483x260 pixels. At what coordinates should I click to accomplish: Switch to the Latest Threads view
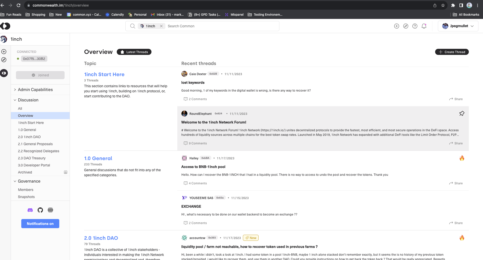(134, 52)
